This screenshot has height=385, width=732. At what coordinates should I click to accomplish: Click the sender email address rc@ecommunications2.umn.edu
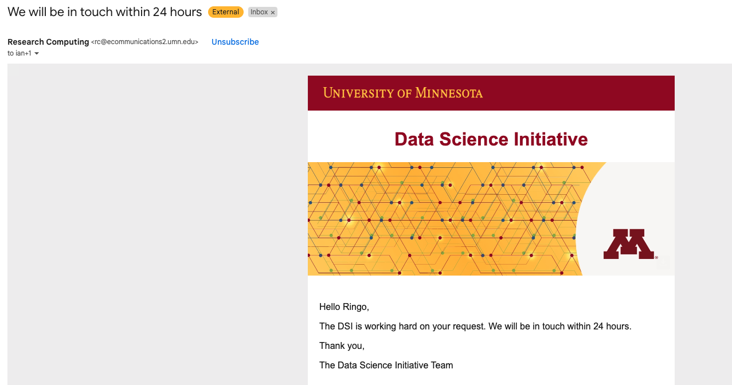tap(144, 42)
